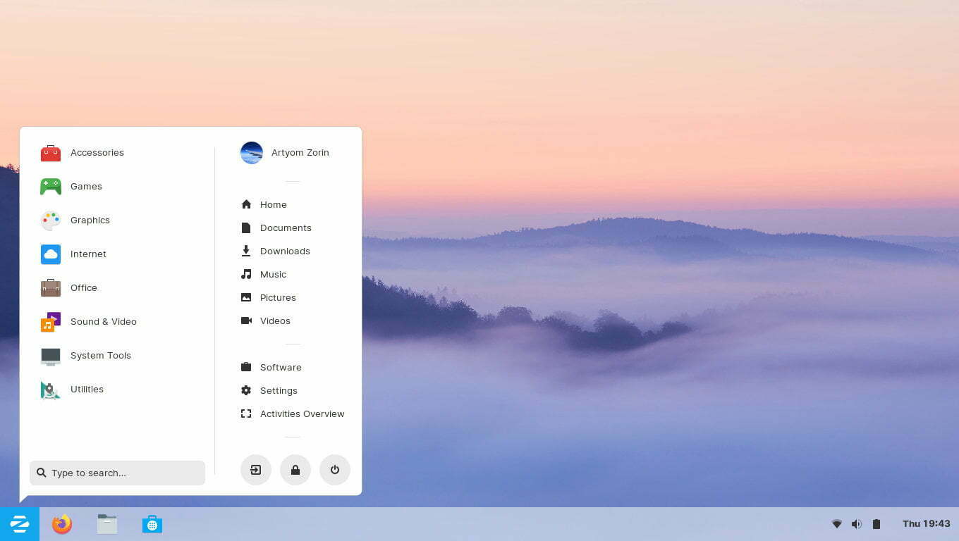Open the Settings app
Screen dimensions: 959x541
click(x=279, y=390)
